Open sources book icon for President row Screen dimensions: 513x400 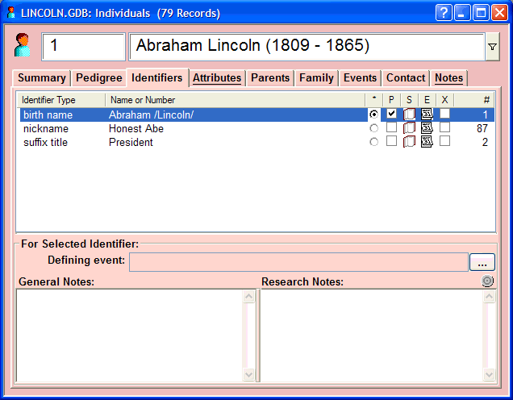tap(409, 142)
